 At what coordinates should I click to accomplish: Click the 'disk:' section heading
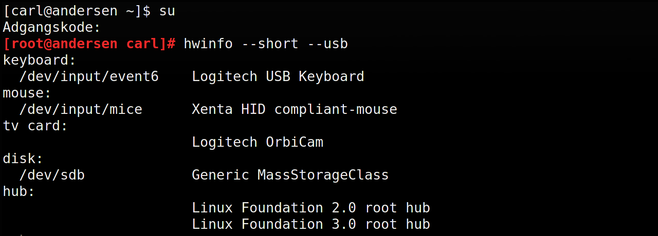[23, 159]
